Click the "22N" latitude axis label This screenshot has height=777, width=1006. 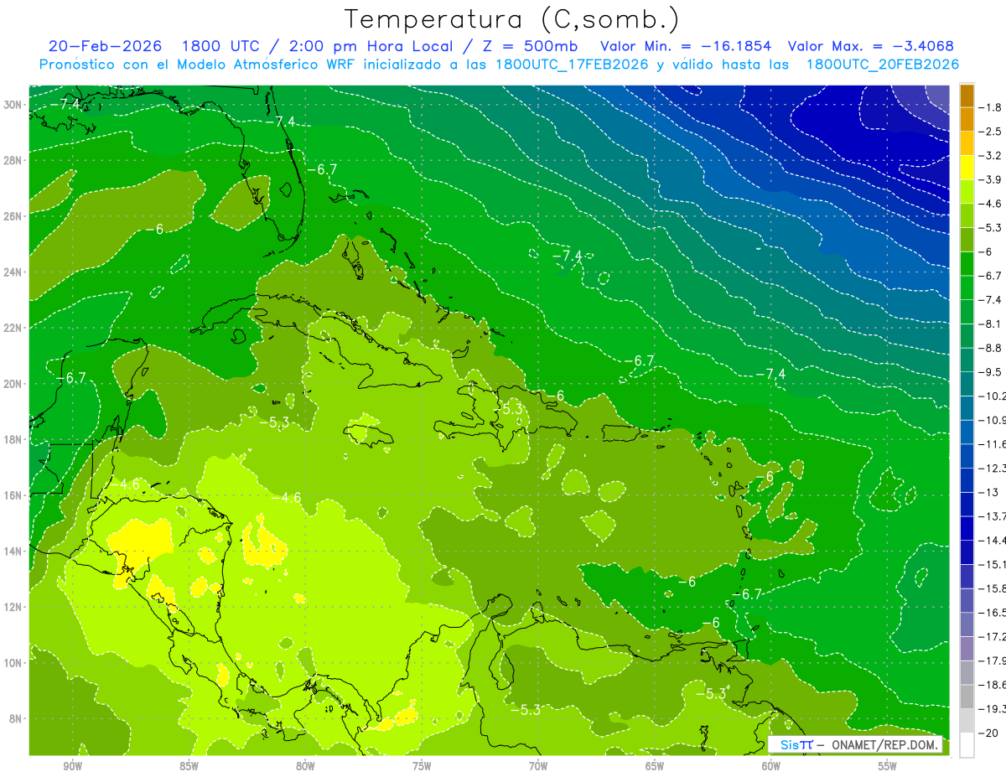(x=13, y=328)
